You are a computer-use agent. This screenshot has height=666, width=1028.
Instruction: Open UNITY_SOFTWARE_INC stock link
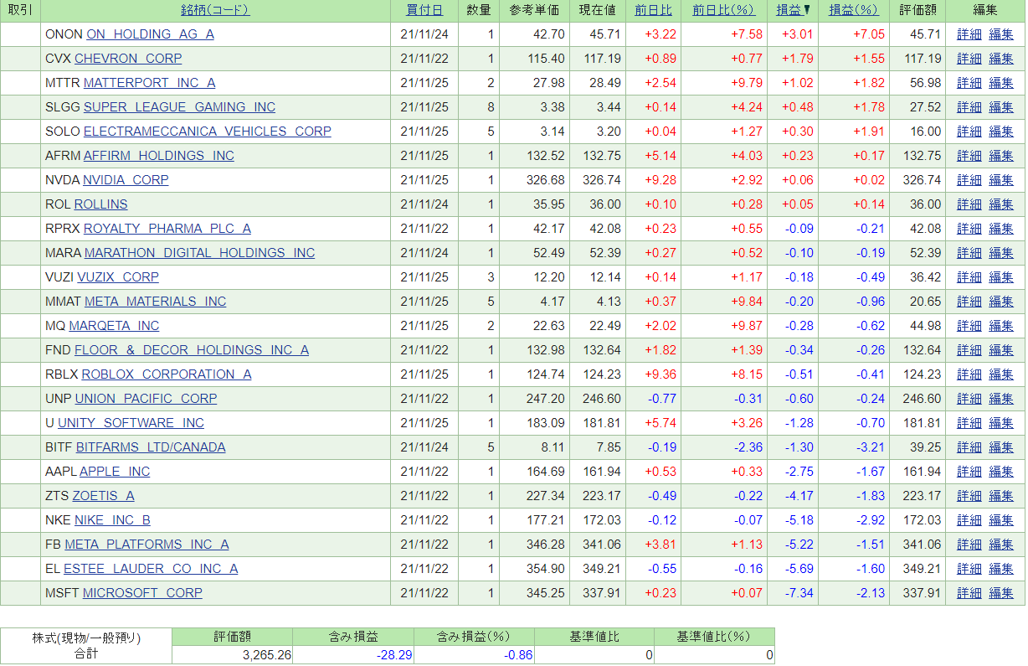(131, 423)
